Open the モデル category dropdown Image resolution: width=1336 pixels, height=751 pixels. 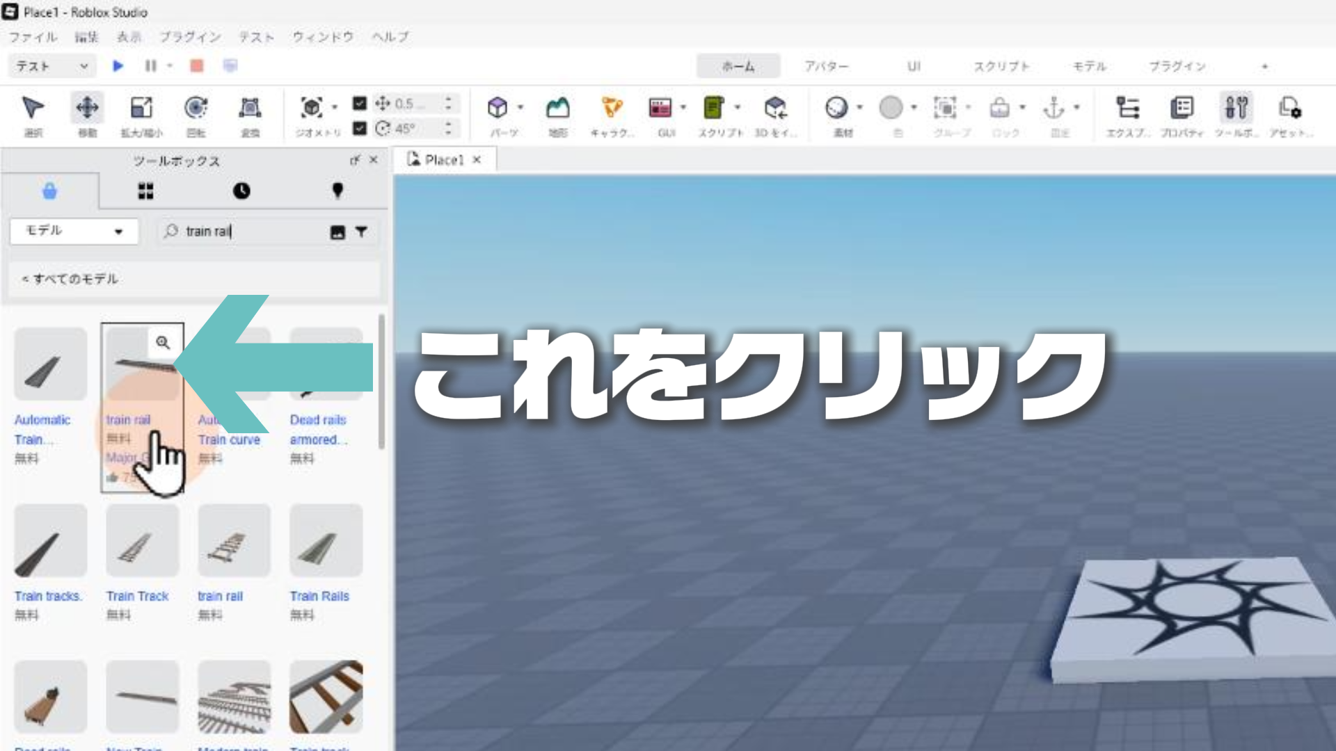pos(74,231)
